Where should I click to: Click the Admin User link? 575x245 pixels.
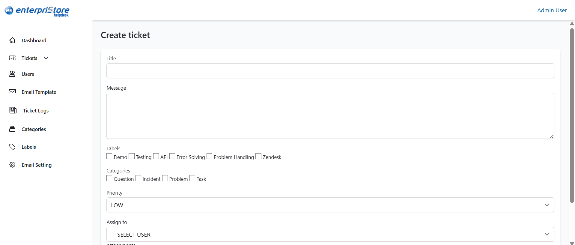pos(552,10)
